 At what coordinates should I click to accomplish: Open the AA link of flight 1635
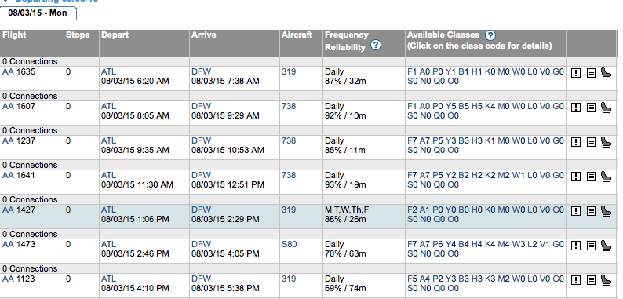(8, 72)
